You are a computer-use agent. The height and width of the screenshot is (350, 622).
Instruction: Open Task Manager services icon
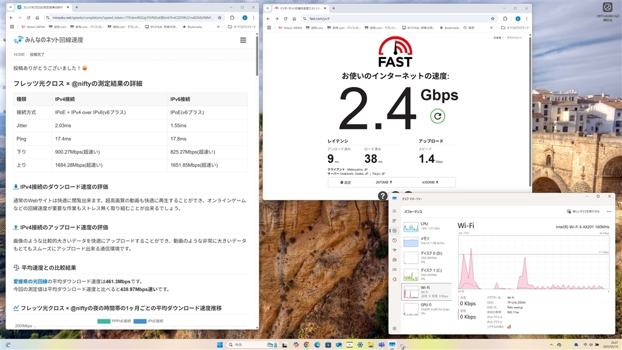tap(394, 279)
